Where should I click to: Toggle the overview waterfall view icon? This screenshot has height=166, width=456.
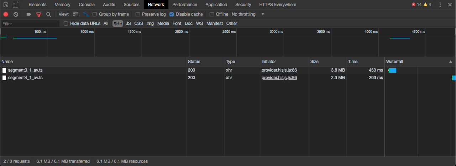[x=86, y=14]
